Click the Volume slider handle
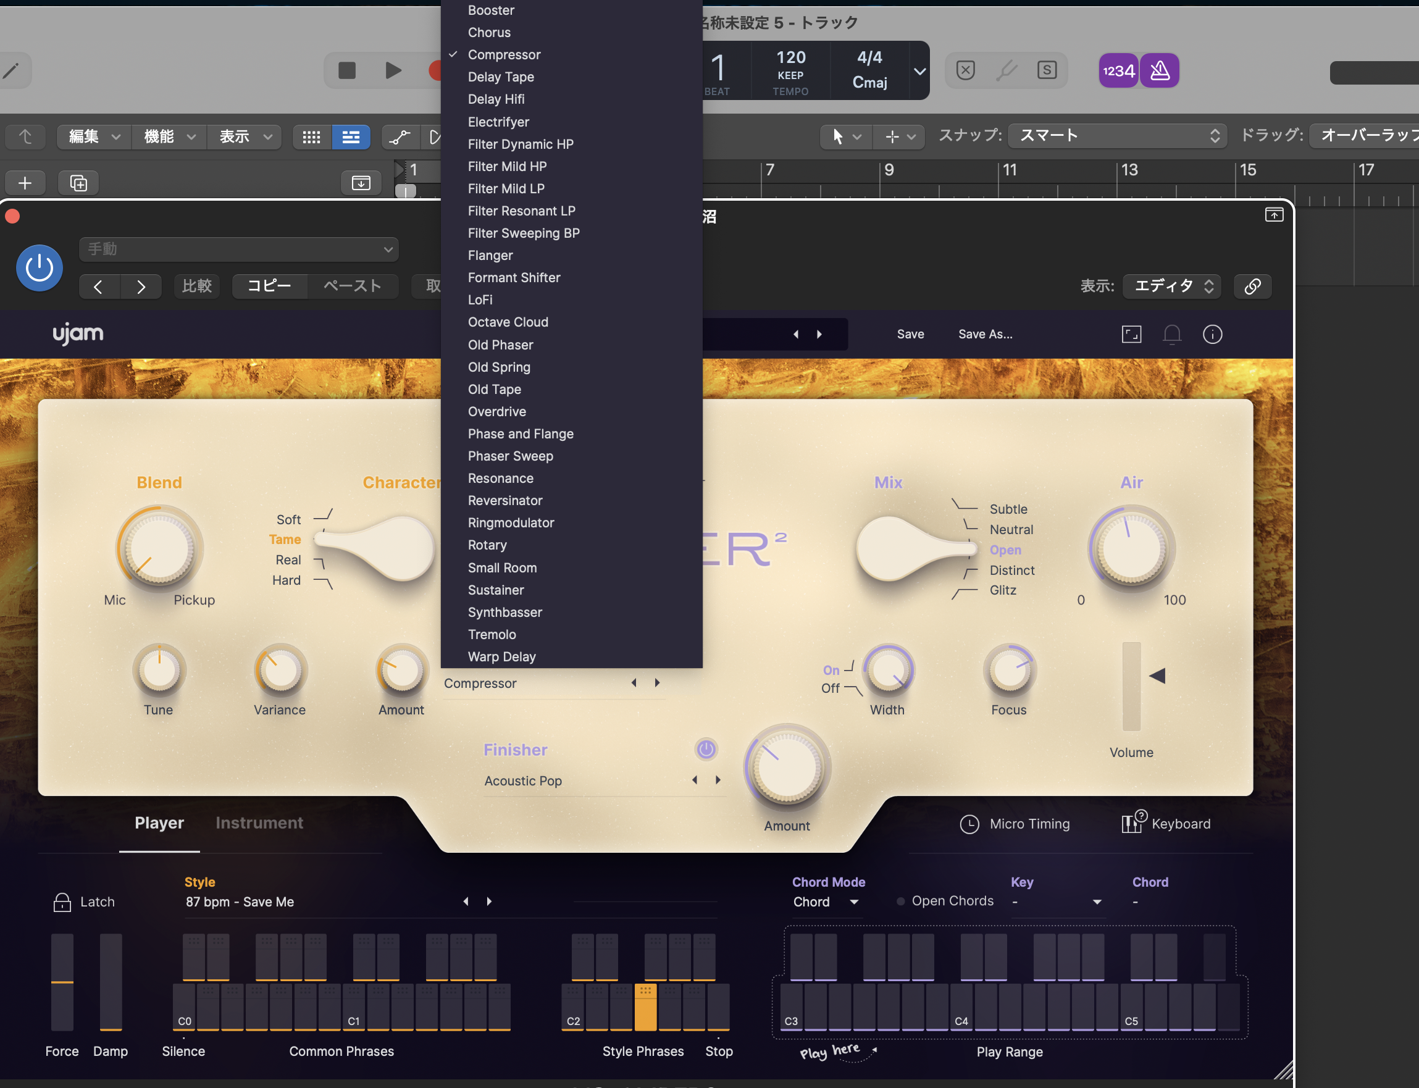Image resolution: width=1419 pixels, height=1088 pixels. (x=1157, y=676)
